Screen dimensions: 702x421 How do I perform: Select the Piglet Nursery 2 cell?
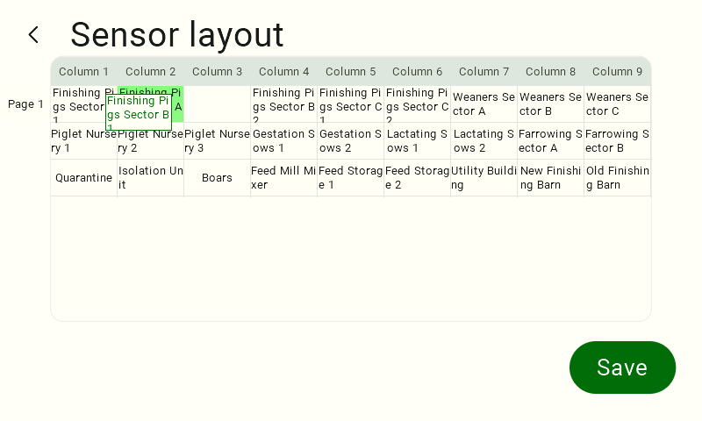coord(150,141)
